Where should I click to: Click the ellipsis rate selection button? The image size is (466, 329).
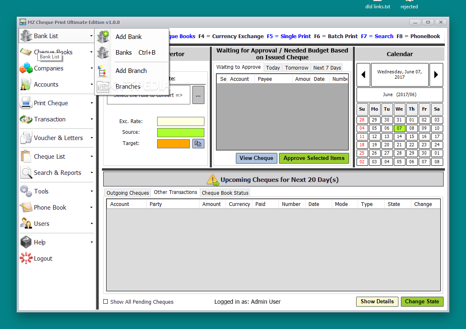pos(198,95)
